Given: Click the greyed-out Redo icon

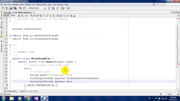Looking at the screenshot, I should pos(24,8).
